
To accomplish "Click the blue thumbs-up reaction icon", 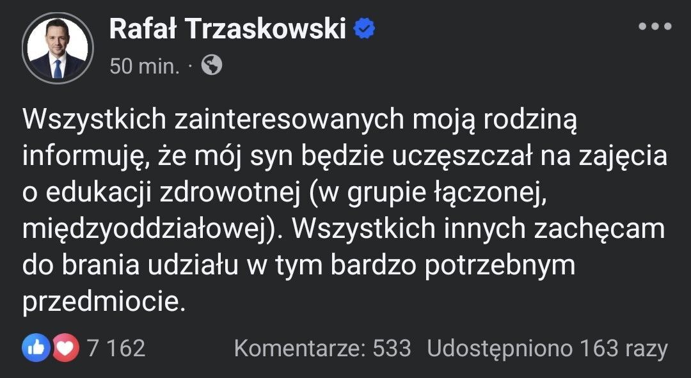I will 36,348.
